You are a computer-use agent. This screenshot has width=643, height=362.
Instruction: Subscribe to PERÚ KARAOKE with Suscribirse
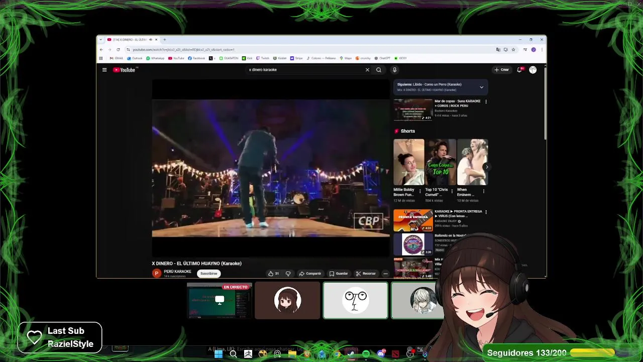point(208,274)
